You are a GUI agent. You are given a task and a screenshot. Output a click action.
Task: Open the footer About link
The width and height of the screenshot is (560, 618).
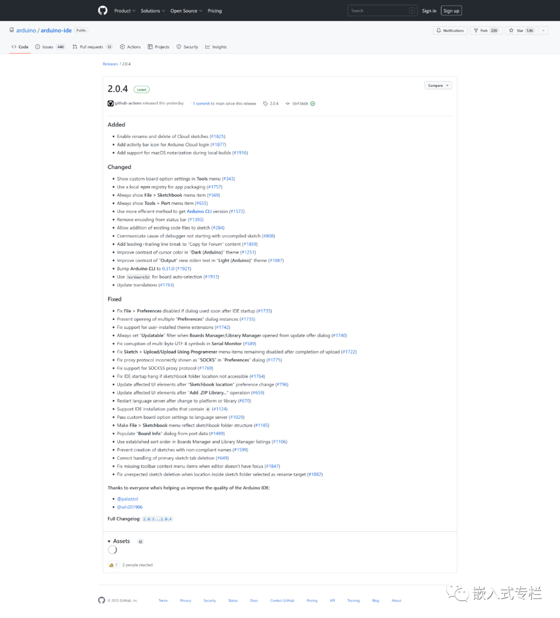tap(396, 601)
